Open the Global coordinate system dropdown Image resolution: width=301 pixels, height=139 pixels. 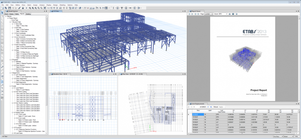(288, 136)
